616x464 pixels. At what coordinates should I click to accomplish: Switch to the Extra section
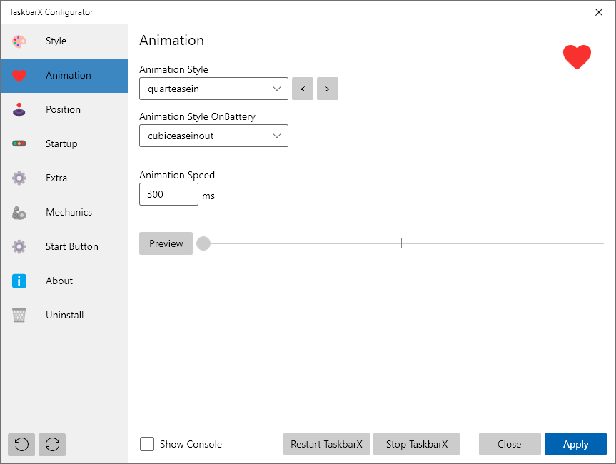click(x=64, y=178)
